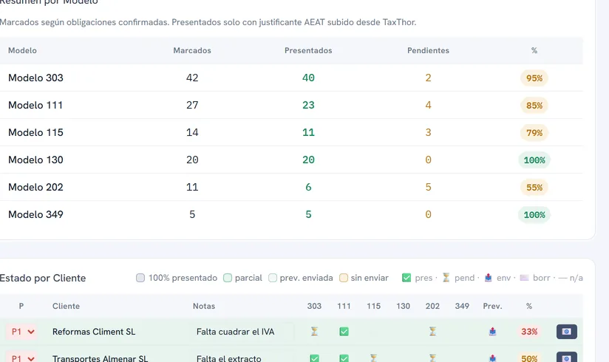Click the 85% badge for Modelo 111
Screen dimensions: 609x362
534,105
